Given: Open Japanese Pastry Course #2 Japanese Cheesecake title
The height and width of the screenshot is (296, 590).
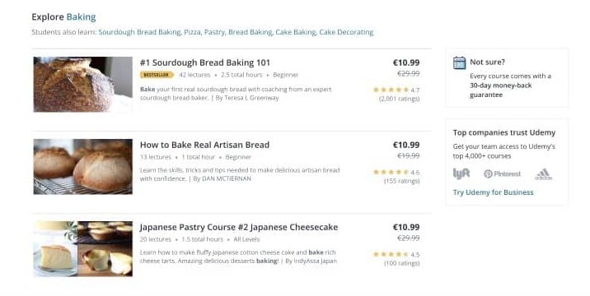Looking at the screenshot, I should pyautogui.click(x=239, y=227).
